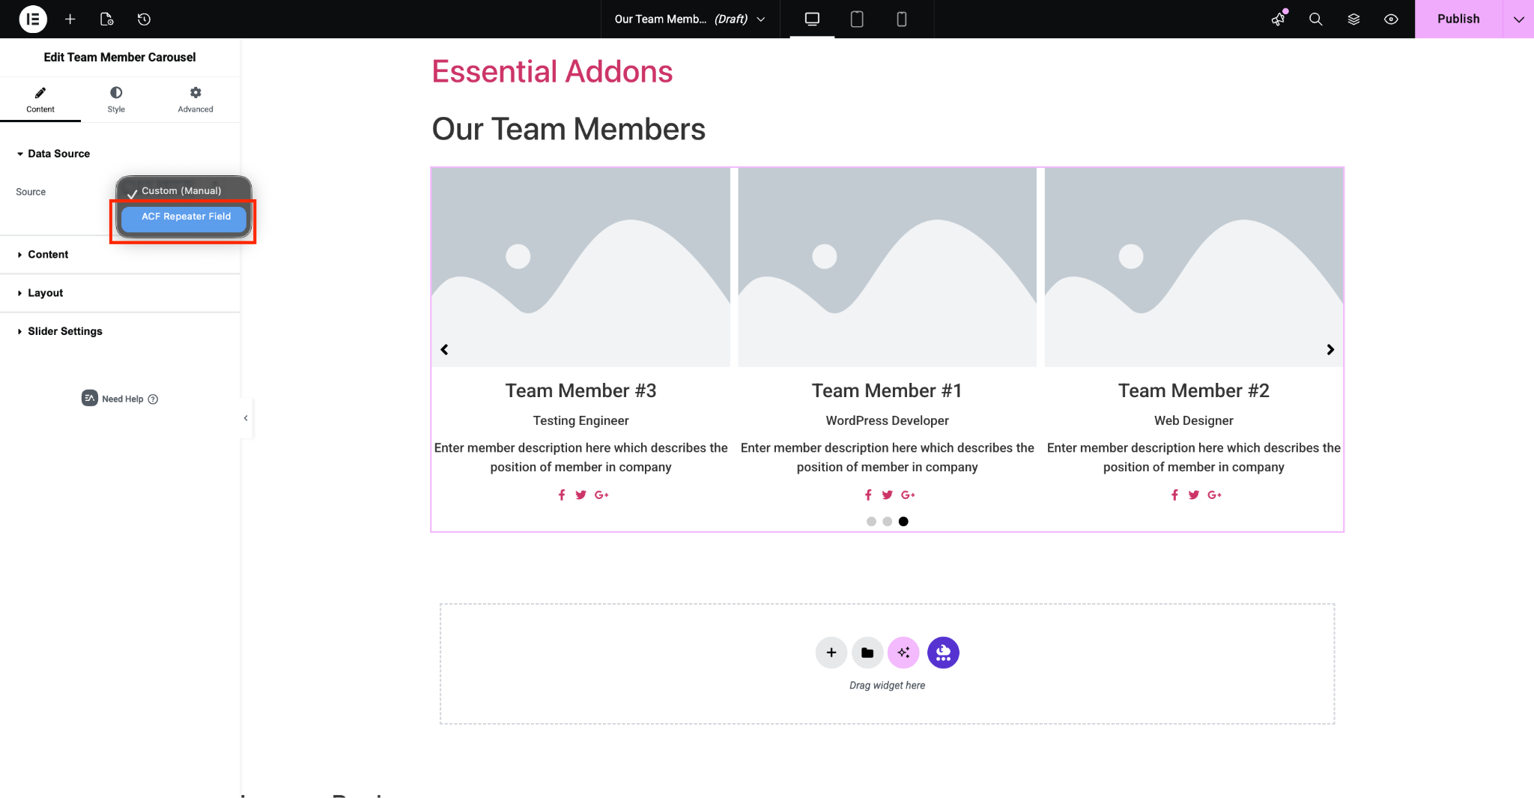Click the WordPress Developer position text
Viewport: 1534px width, 798px height.
pyautogui.click(x=887, y=420)
